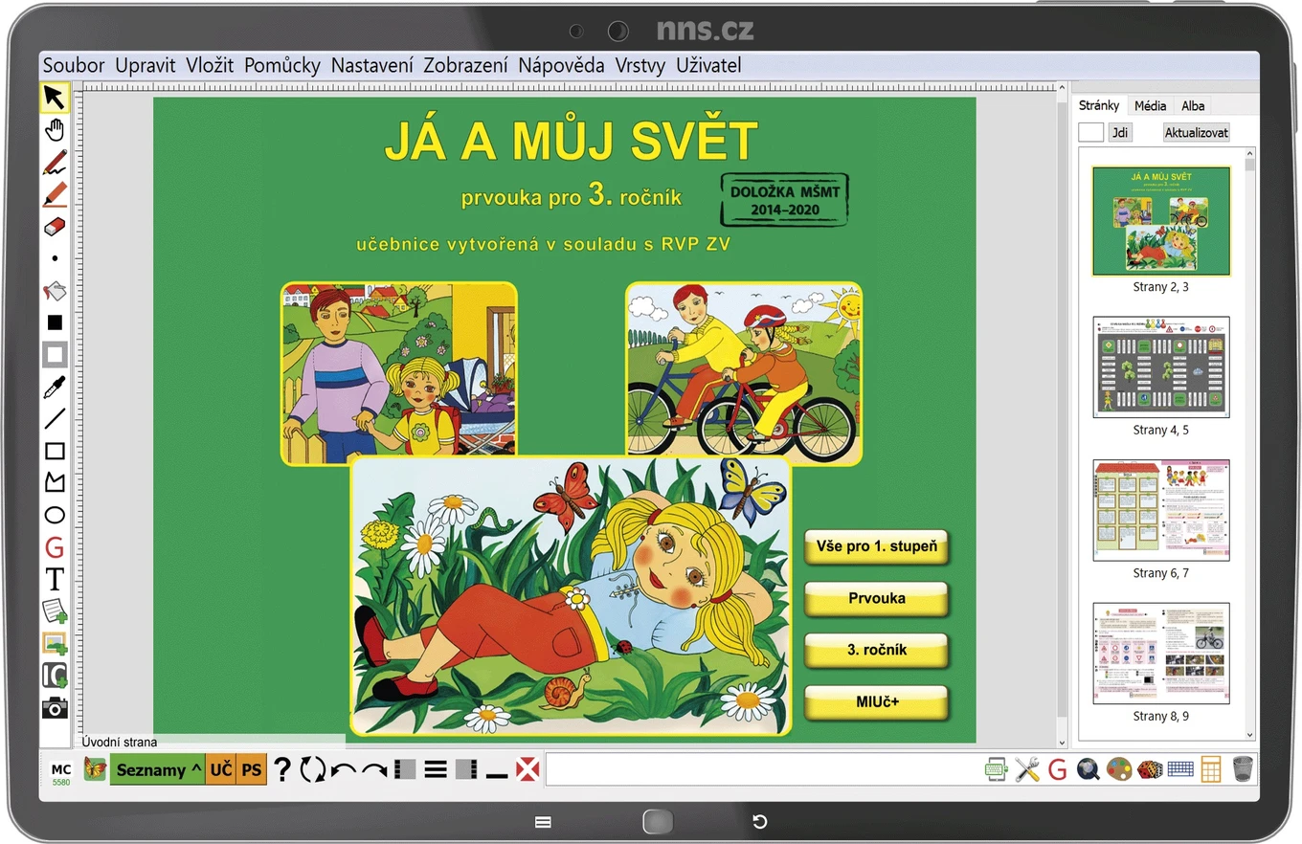This screenshot has height=844, width=1302.
Task: Toggle the UČ orange button
Action: [220, 768]
